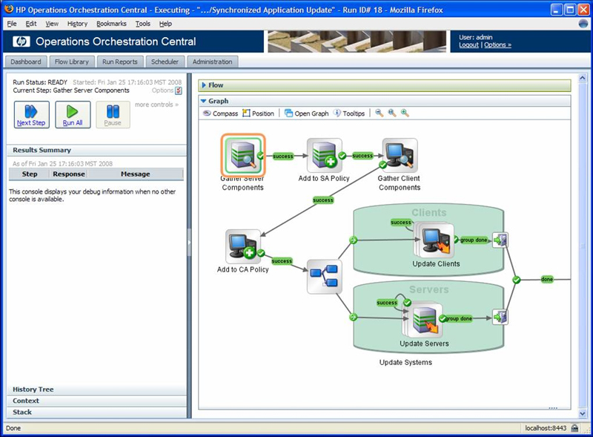This screenshot has width=593, height=437.
Task: Select the Add to CA Policy step icon
Action: [x=243, y=246]
